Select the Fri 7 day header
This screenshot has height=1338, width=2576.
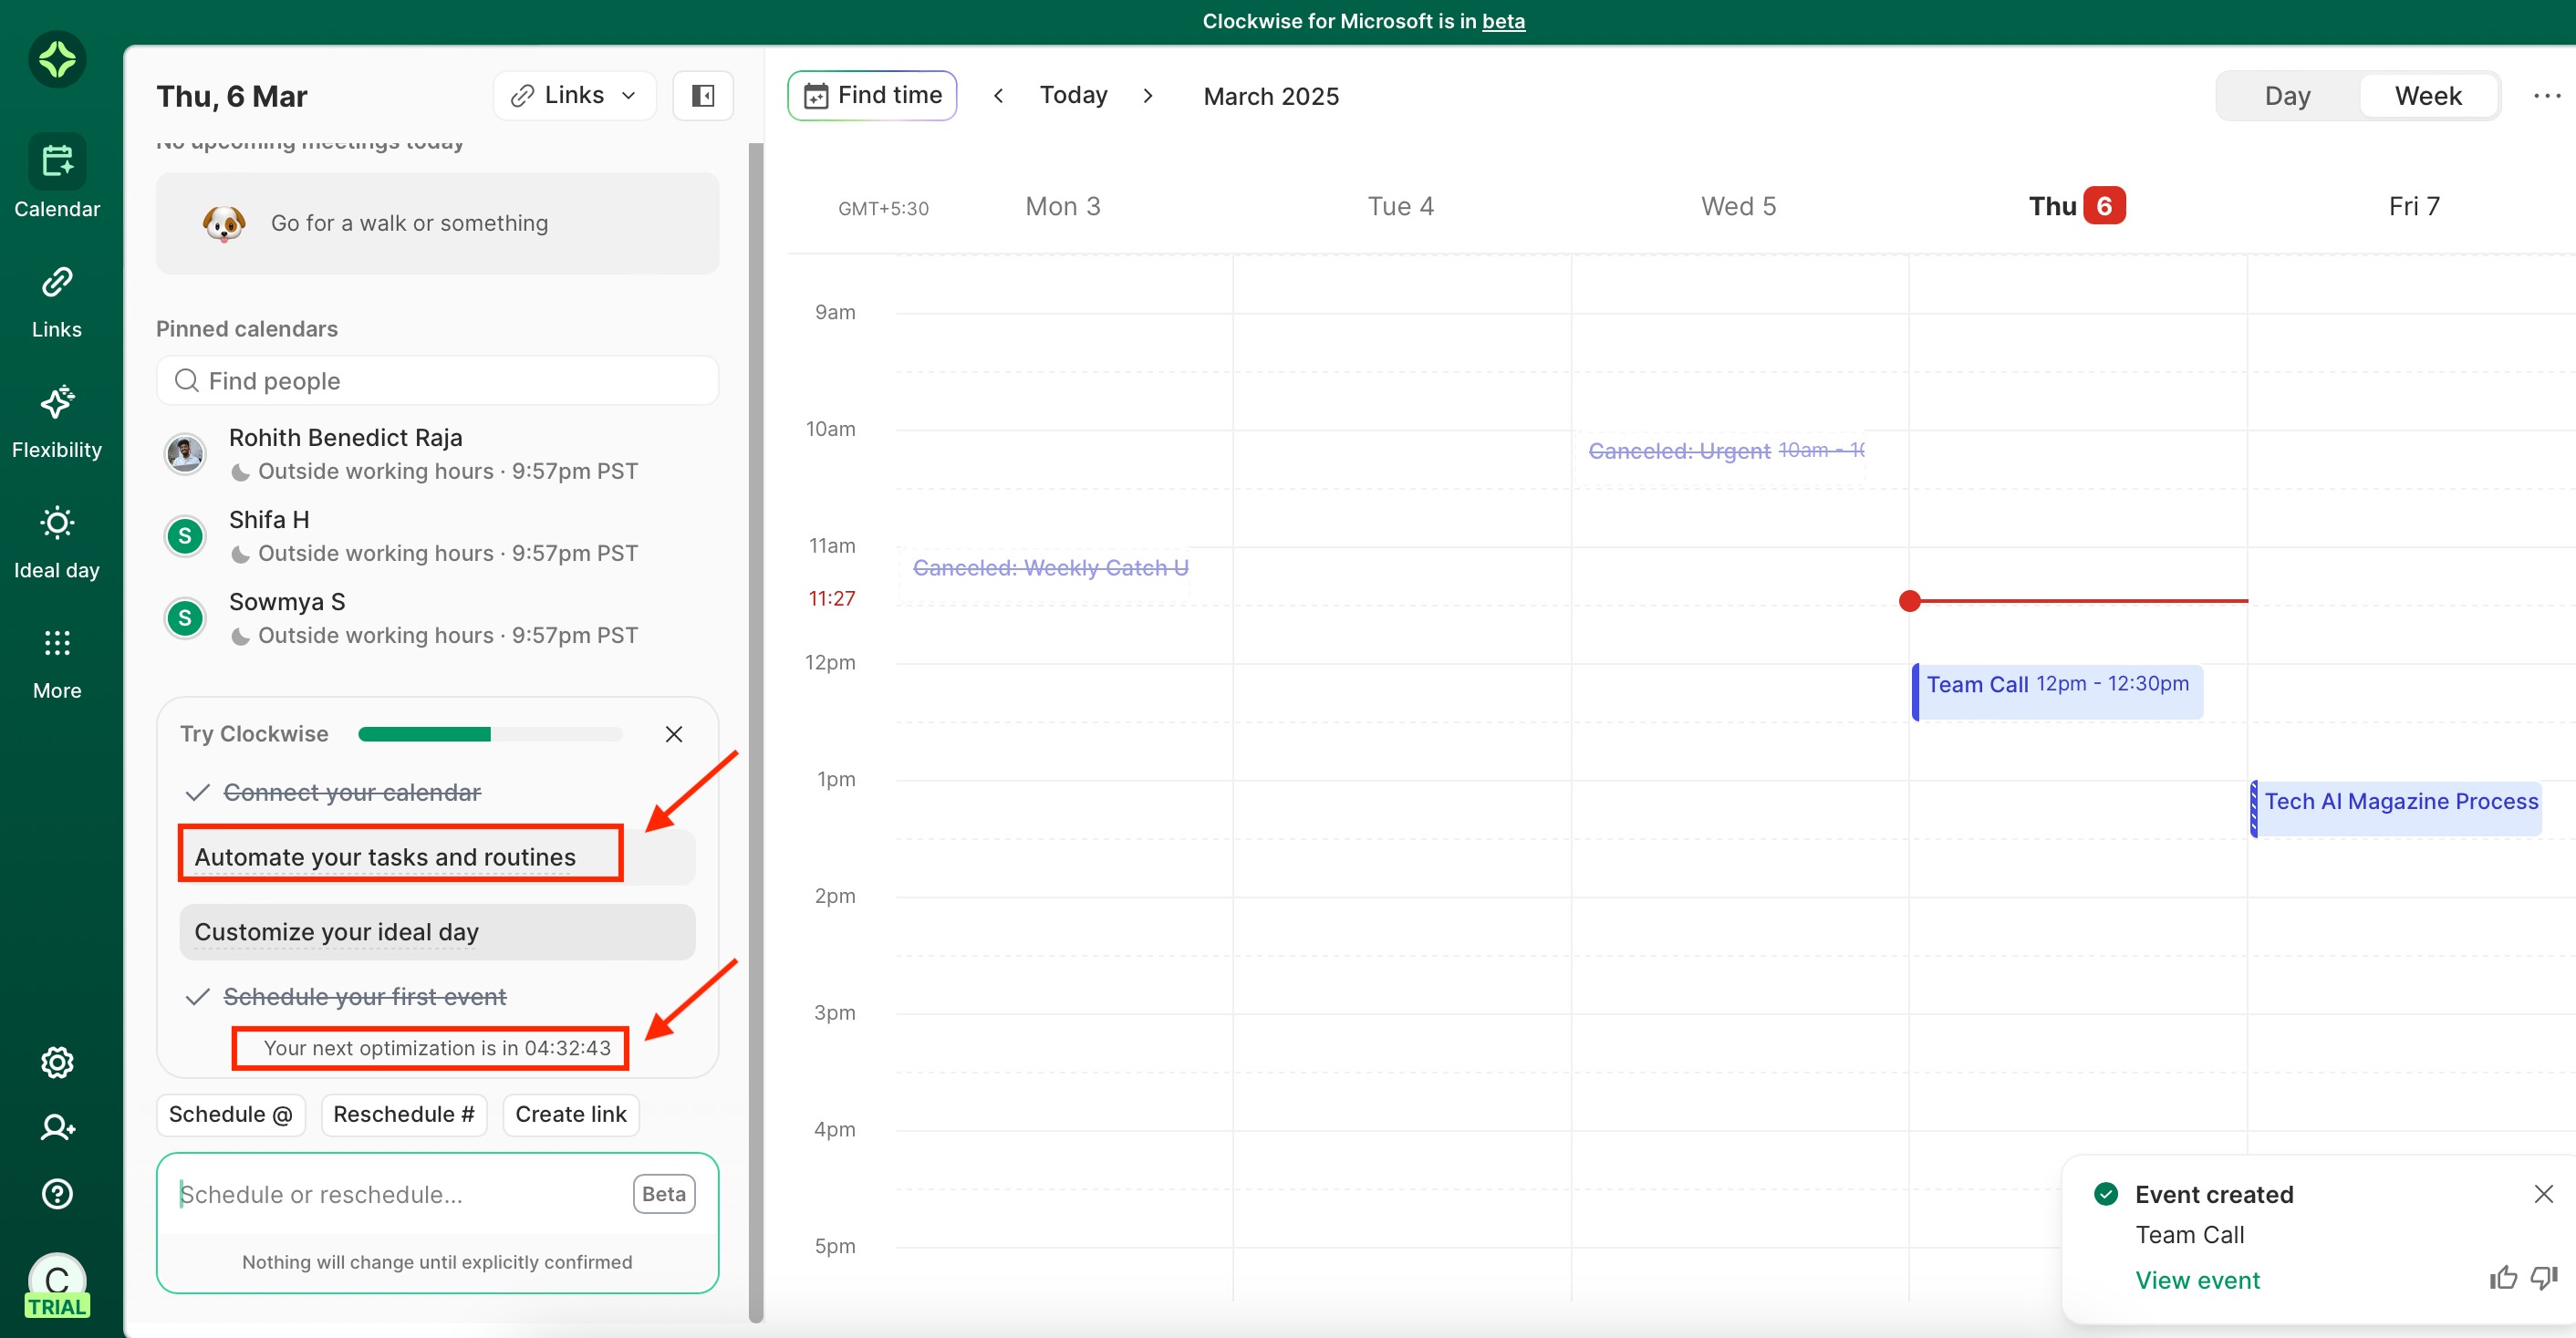tap(2414, 206)
